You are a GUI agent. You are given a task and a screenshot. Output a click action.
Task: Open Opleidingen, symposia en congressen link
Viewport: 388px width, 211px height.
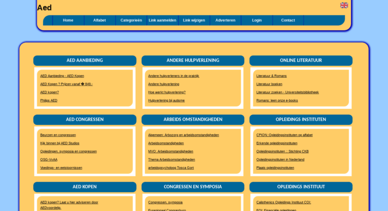[68, 151]
